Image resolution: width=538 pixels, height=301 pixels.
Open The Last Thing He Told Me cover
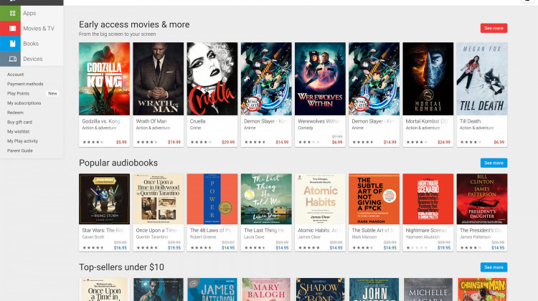[x=266, y=199]
